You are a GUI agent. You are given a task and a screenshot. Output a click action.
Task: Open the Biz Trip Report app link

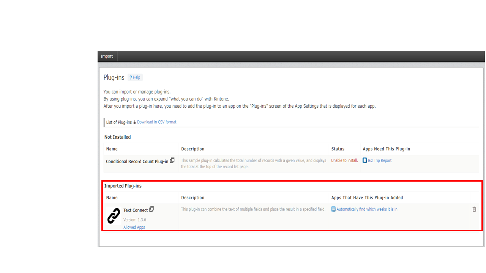[379, 160]
